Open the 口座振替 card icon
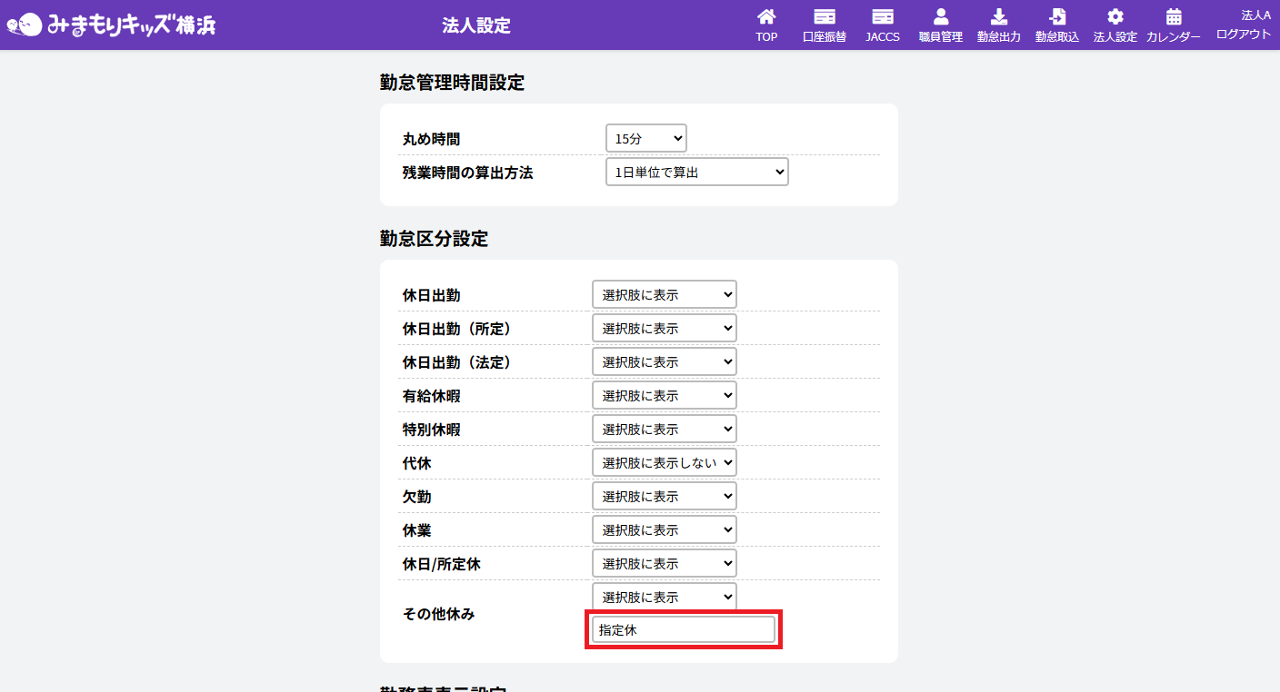This screenshot has height=692, width=1280. 825,16
